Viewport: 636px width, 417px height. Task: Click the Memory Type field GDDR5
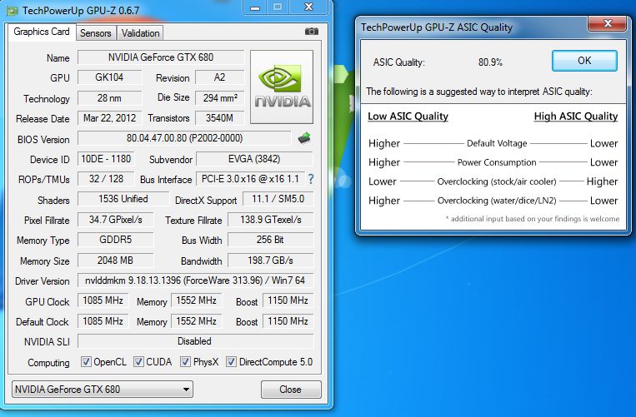tap(116, 240)
